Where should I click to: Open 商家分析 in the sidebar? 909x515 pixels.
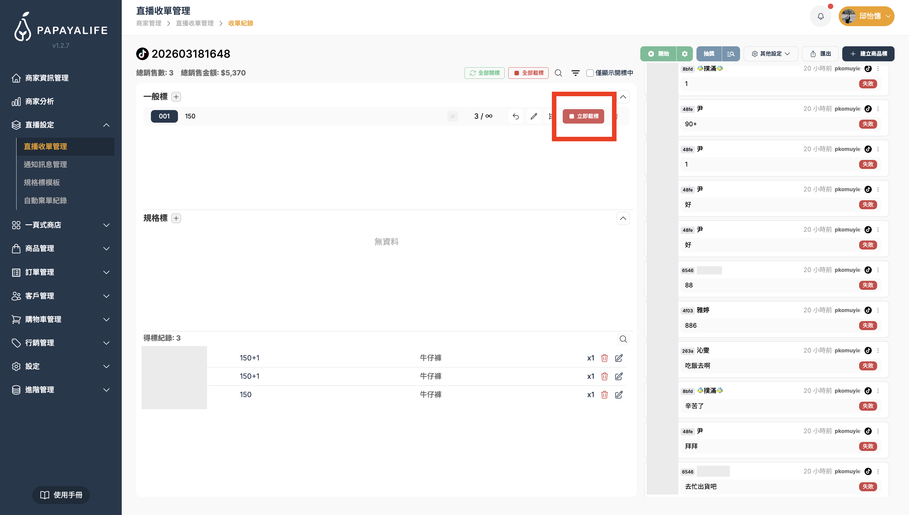(40, 102)
